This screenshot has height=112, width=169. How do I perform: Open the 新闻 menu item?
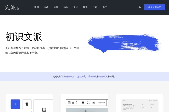coord(36,7)
